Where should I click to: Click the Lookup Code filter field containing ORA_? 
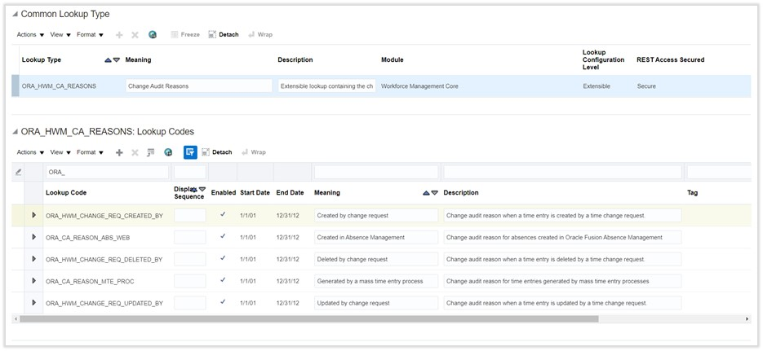pos(107,172)
